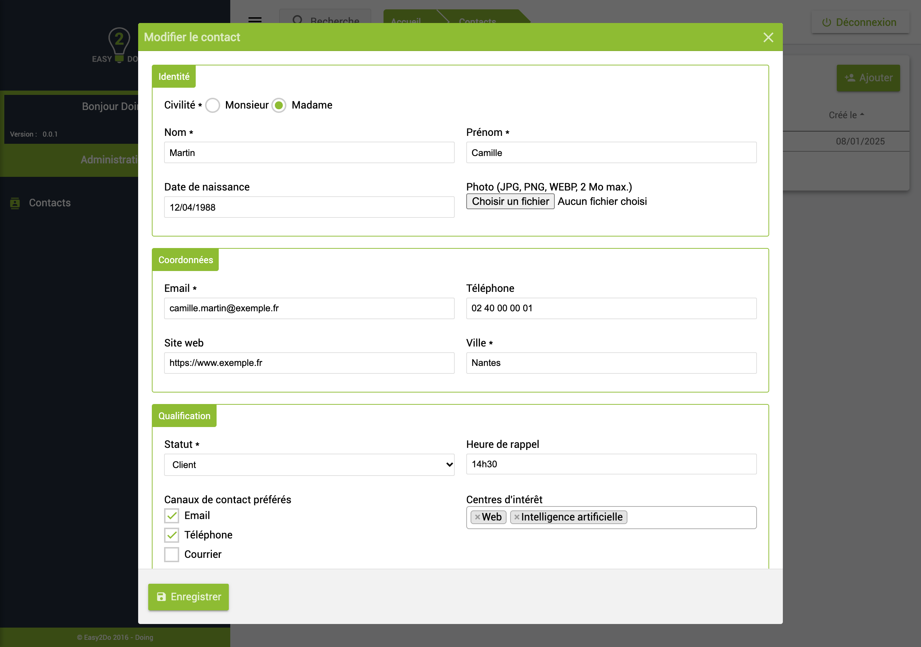Select the Madame radio button
This screenshot has height=647, width=921.
point(279,105)
